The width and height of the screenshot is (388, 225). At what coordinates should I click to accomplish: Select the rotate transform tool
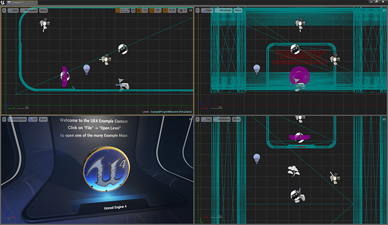pos(123,10)
